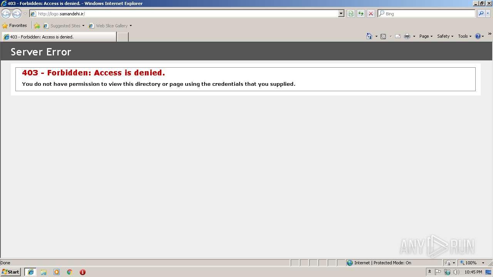The height and width of the screenshot is (277, 493).
Task: Click the privacy report lock icon
Action: [448, 263]
